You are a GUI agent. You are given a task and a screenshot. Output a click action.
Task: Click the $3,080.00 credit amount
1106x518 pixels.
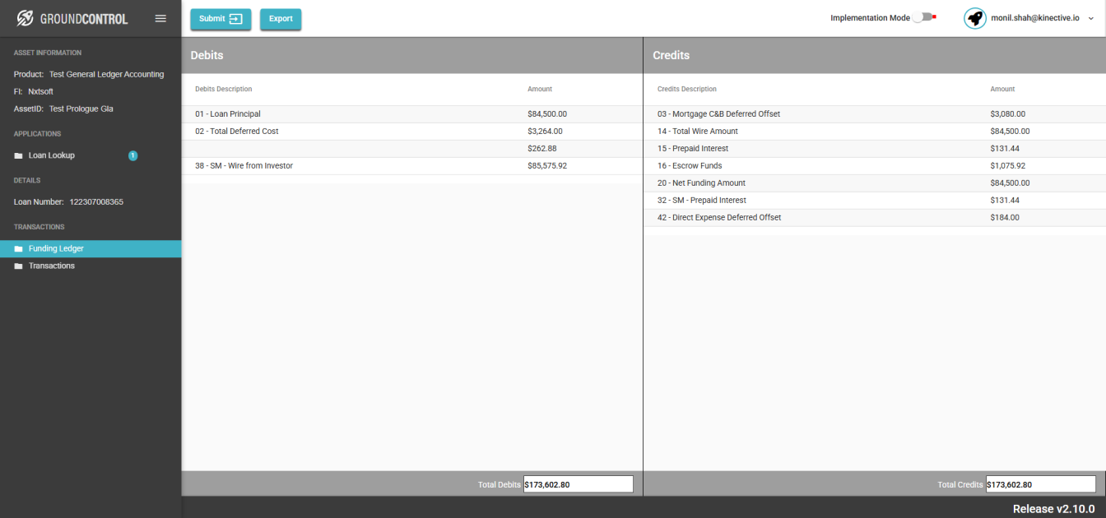(x=1008, y=114)
